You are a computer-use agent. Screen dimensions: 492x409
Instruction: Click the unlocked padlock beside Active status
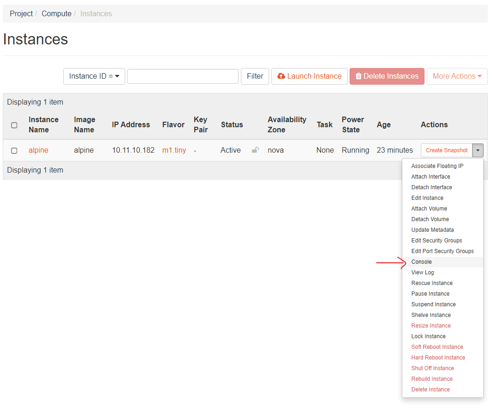pos(255,150)
